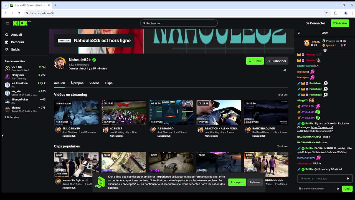
Task: Open the tab search dropdown
Action: click(x=5, y=5)
